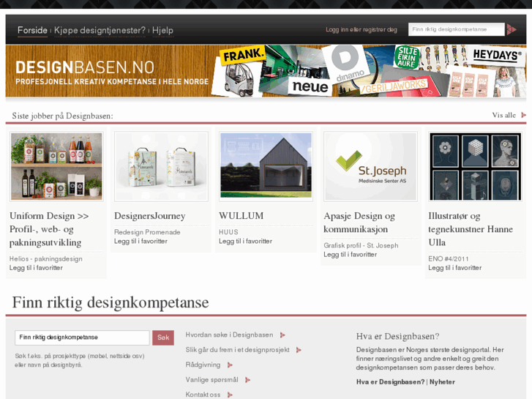Image resolution: width=532 pixels, height=399 pixels.
Task: Click arrow icon beside Vanlige spørsmål
Action: click(x=247, y=380)
